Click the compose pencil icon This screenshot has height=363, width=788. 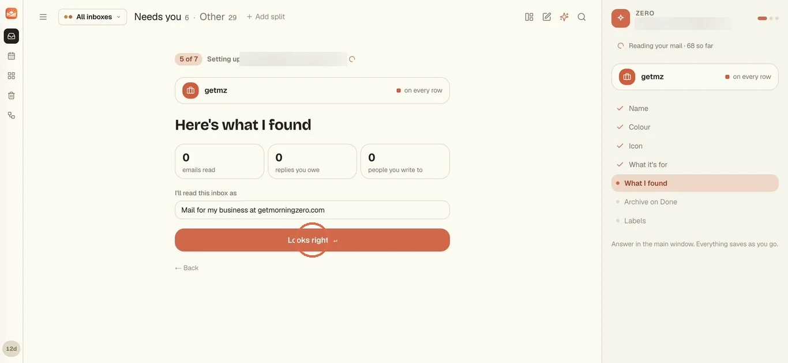point(547,17)
